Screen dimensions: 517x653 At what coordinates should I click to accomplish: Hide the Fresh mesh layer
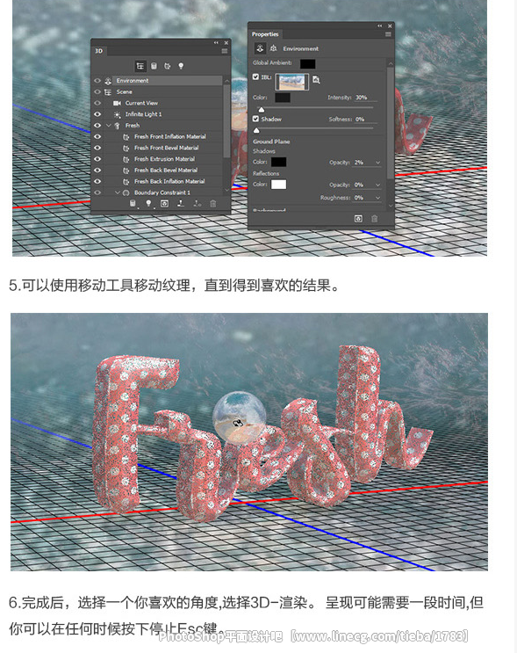point(97,126)
